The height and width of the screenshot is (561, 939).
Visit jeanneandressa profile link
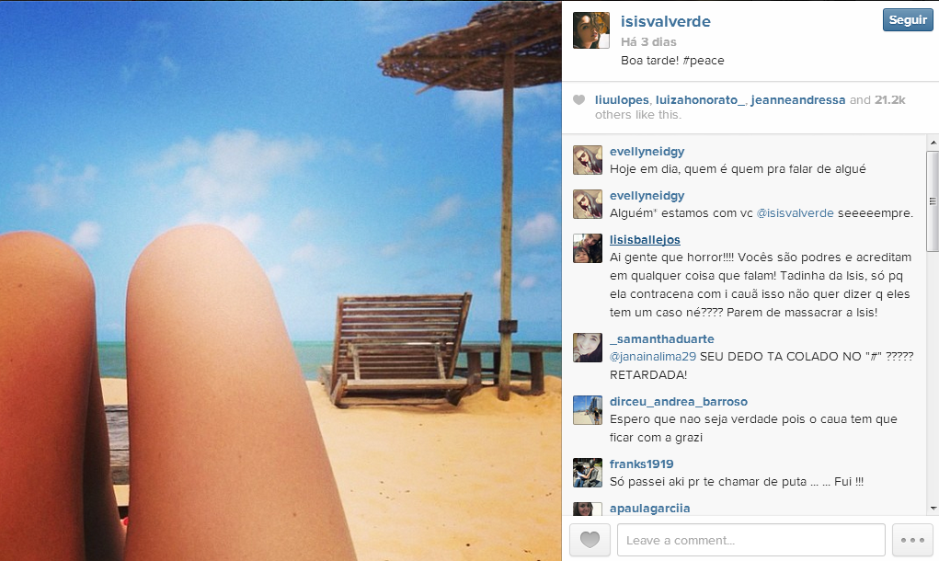798,100
